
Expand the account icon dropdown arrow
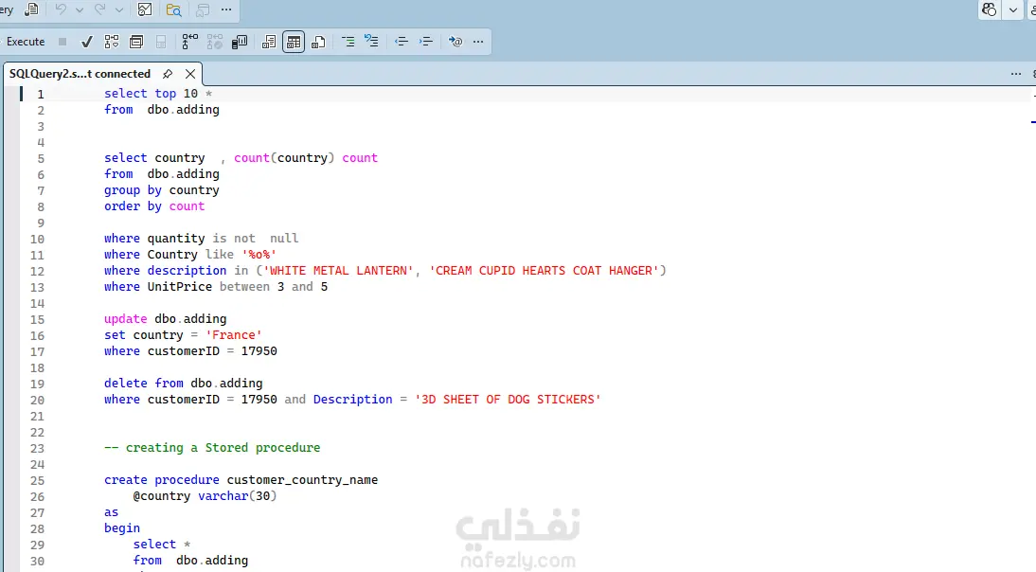(x=1013, y=9)
